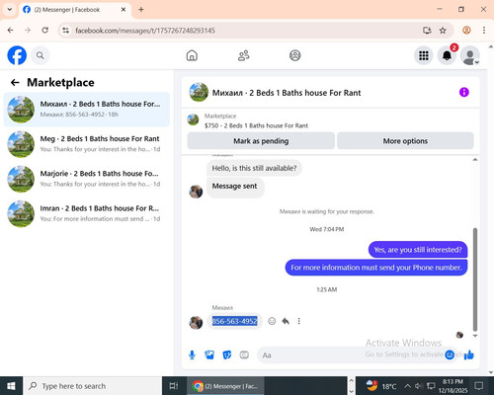Open a new browser tab

[141, 10]
